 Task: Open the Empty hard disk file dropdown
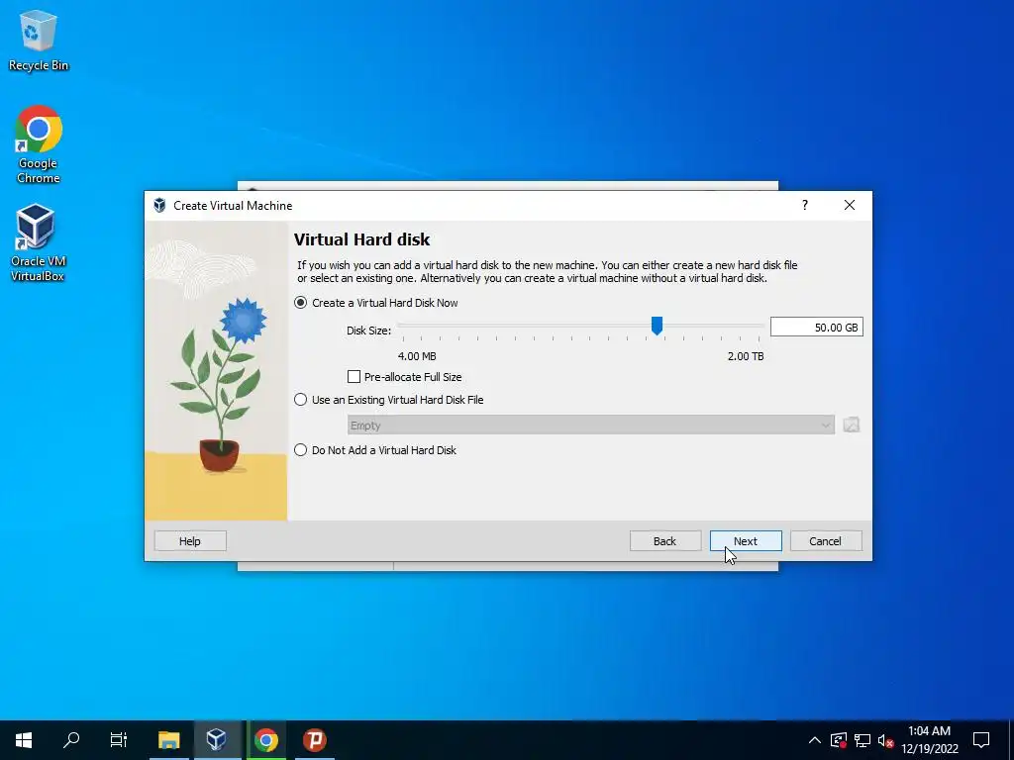(x=591, y=426)
